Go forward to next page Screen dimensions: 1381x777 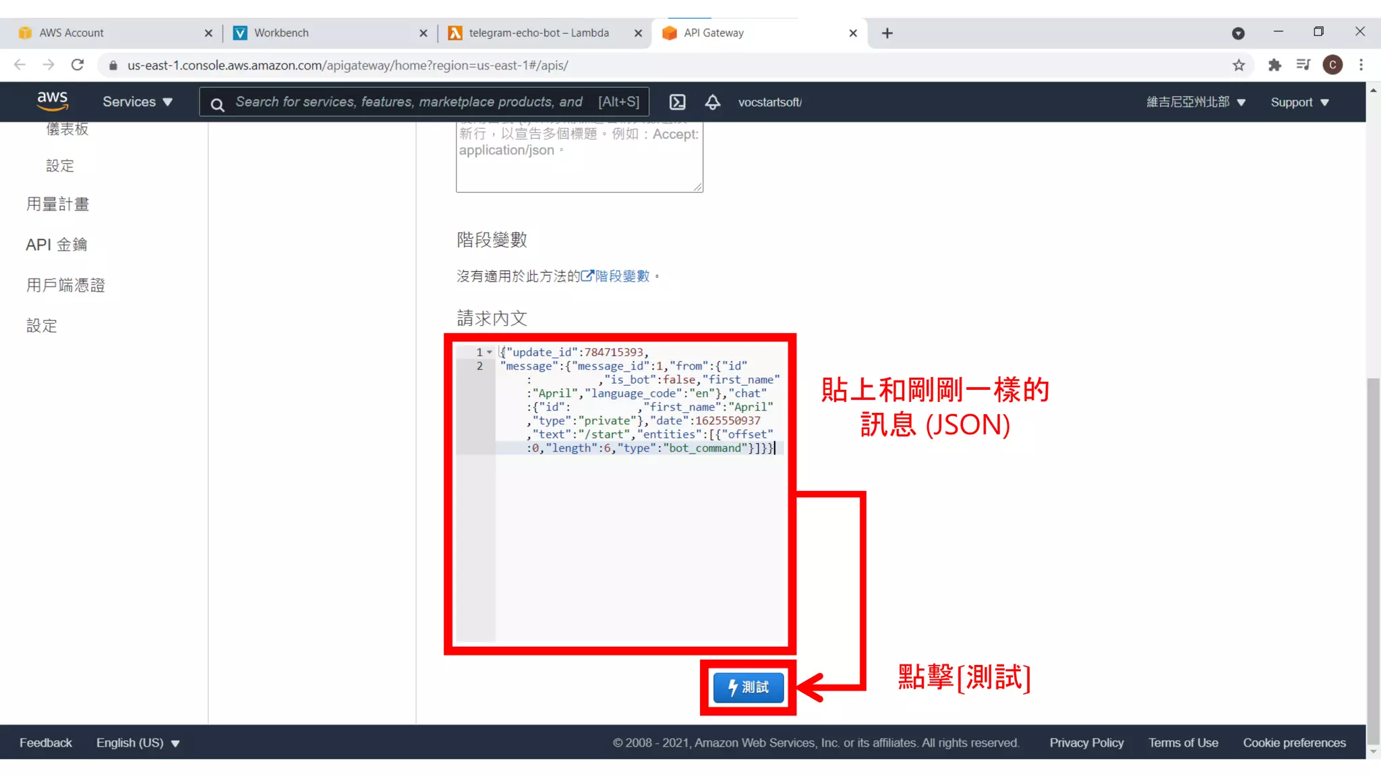click(x=49, y=65)
